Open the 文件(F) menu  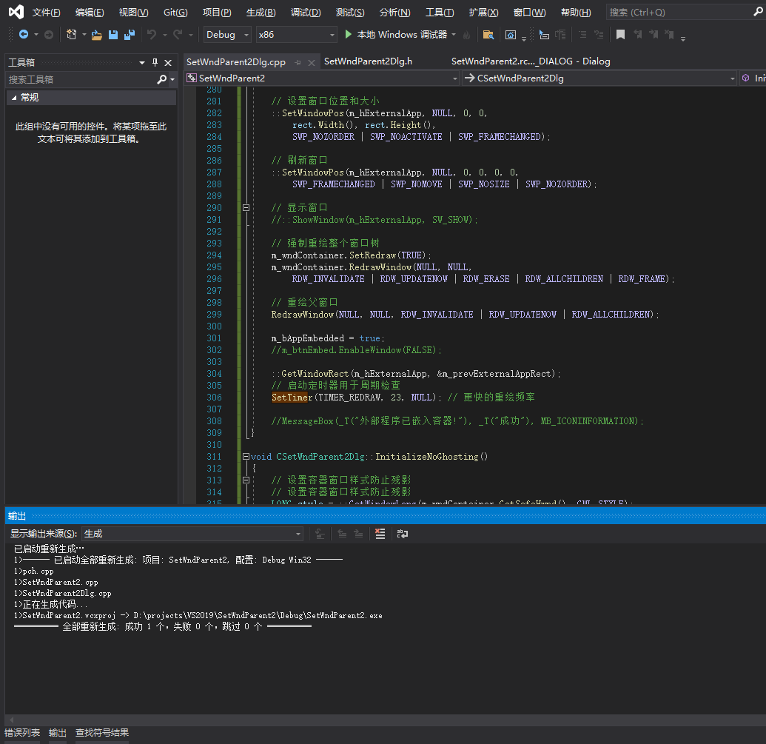(46, 12)
